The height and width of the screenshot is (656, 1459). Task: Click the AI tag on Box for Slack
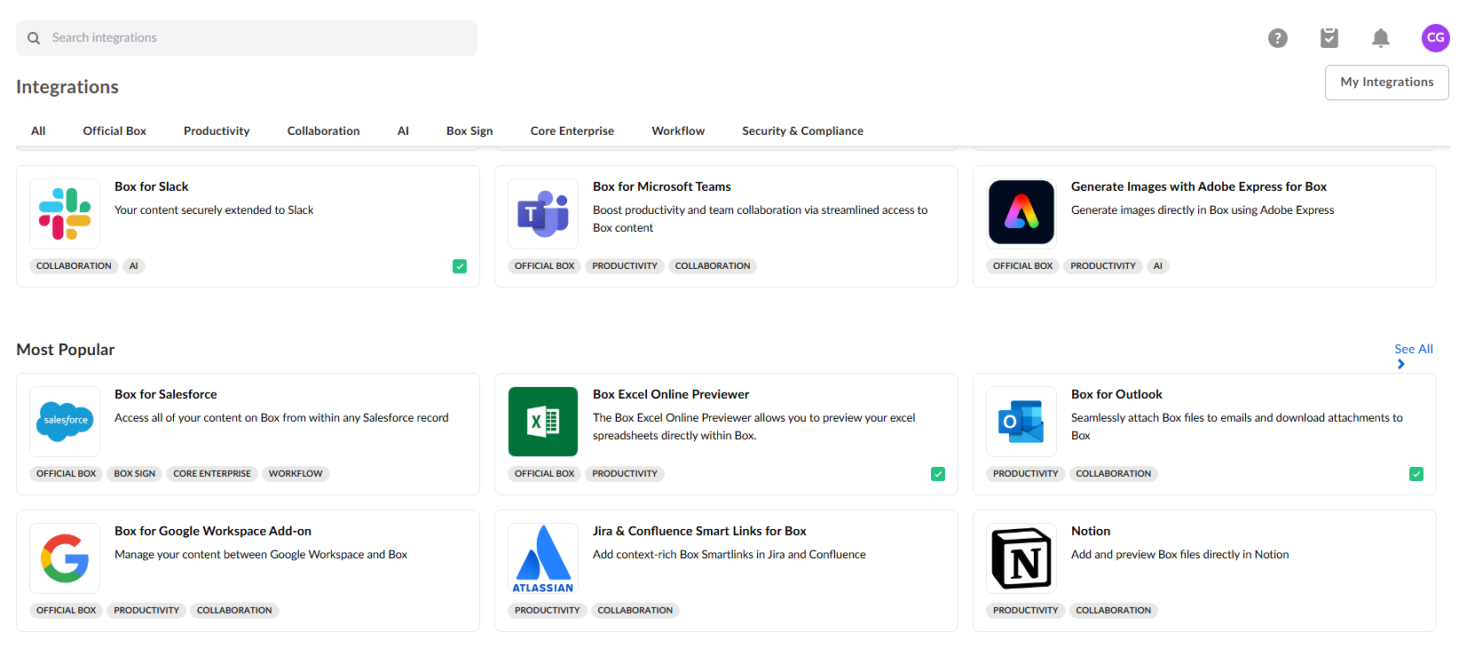pyautogui.click(x=134, y=266)
